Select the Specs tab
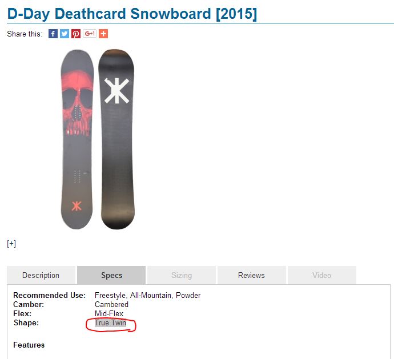 (111, 275)
